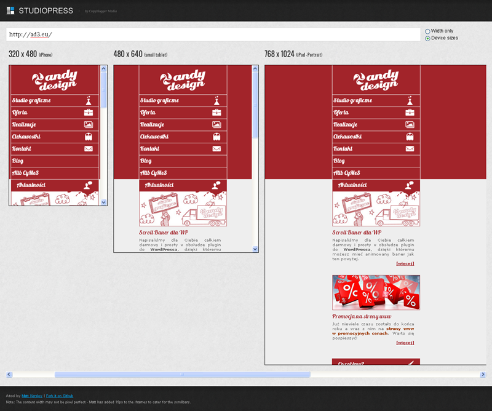Click the picture icon beside Realizacje on iPhone
Image resolution: width=492 pixels, height=411 pixels.
click(89, 124)
